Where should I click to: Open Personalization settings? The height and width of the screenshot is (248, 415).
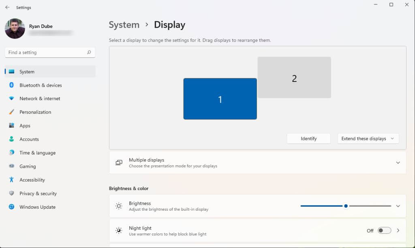click(35, 112)
